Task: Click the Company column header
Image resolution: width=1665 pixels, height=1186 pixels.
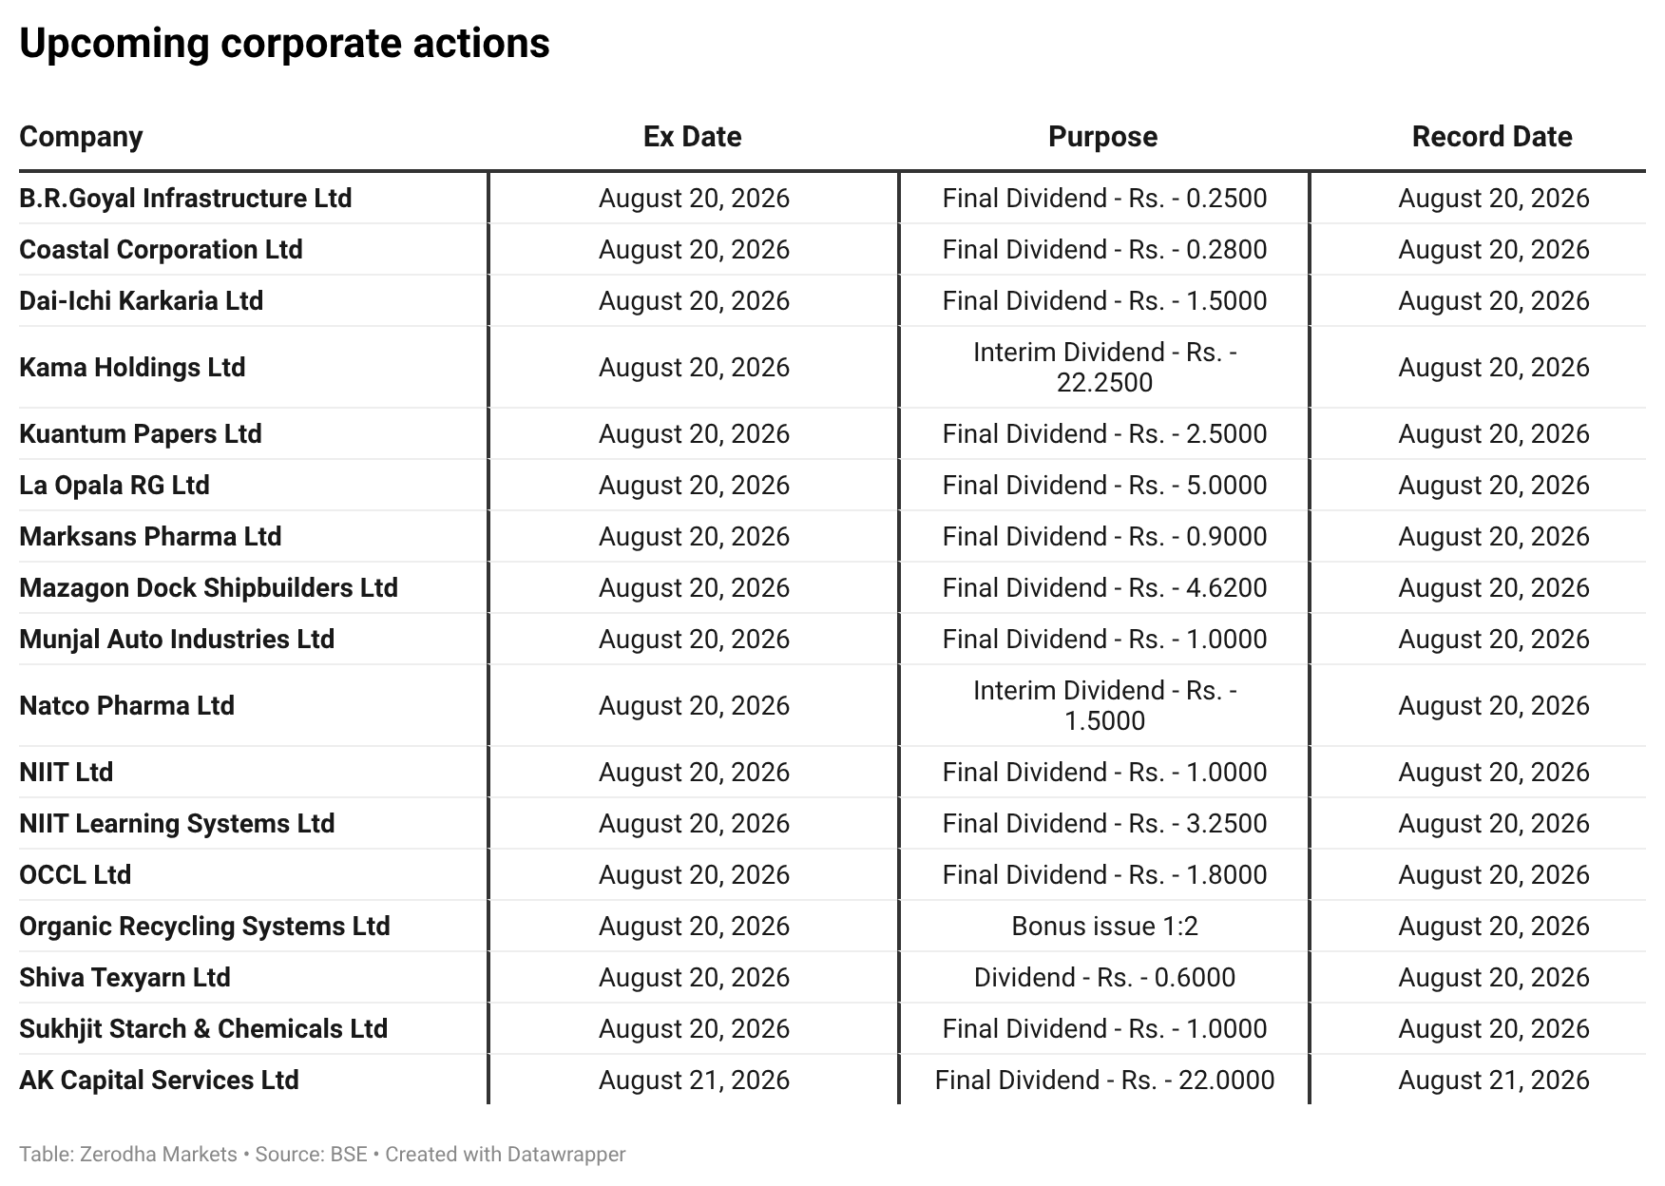Action: tap(81, 137)
